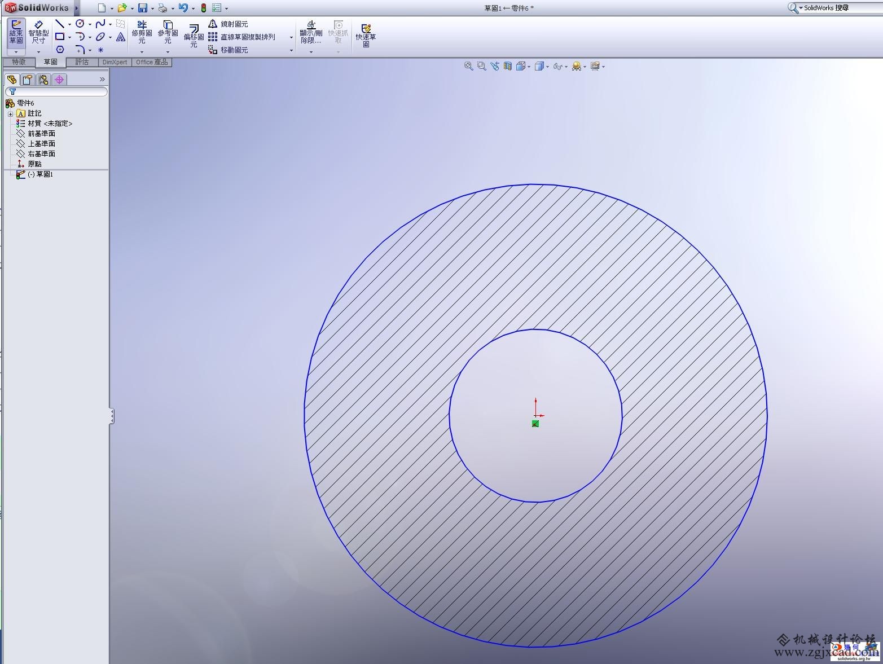
Task: Click the 快速草圖 Rapid Sketch button
Action: pos(366,36)
